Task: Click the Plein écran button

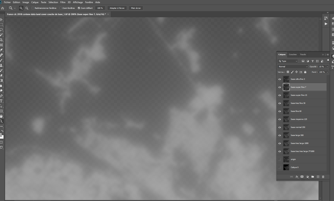Action: pos(136,8)
